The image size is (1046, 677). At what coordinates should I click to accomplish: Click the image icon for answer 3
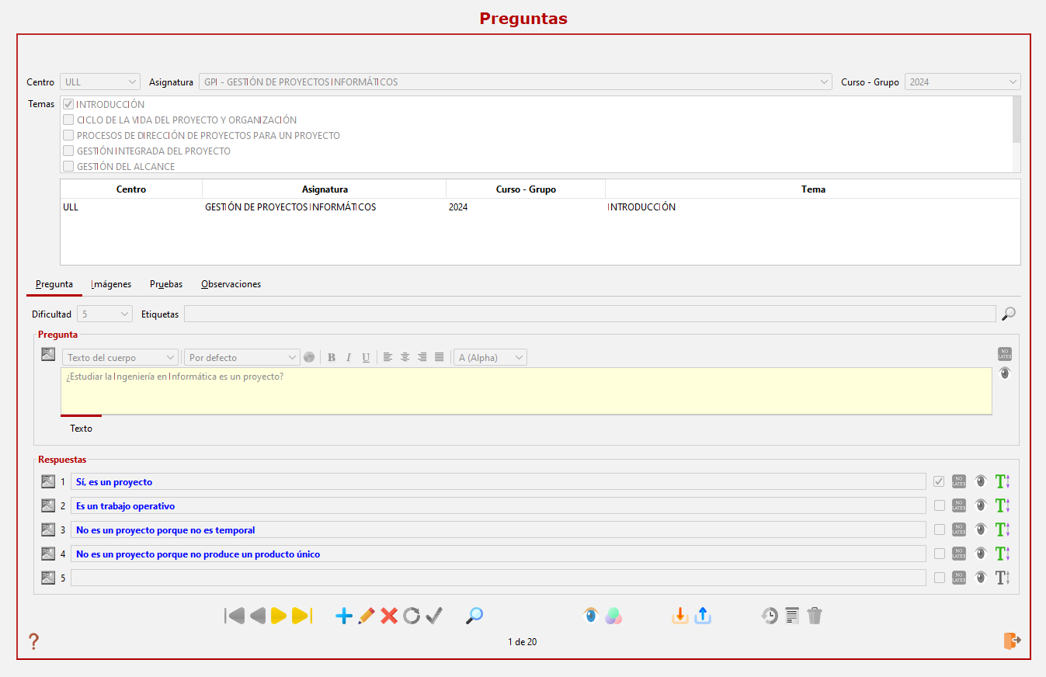[x=48, y=529]
